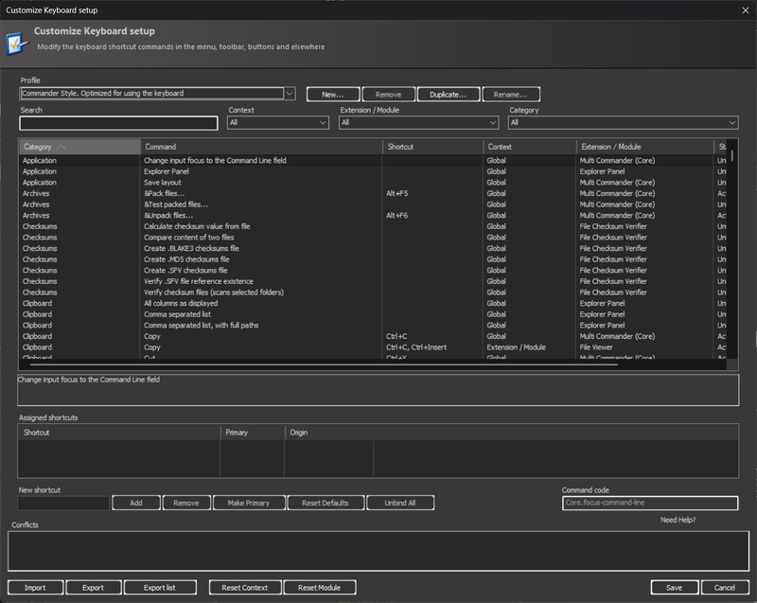Select 'Comma separated list, with full paths' row

click(x=373, y=326)
